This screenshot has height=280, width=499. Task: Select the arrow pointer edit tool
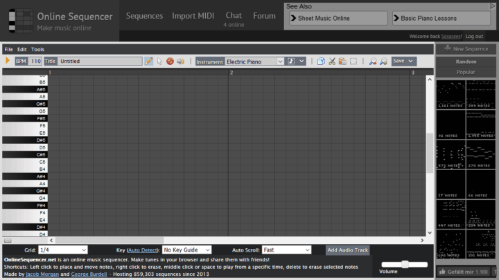[x=159, y=61]
